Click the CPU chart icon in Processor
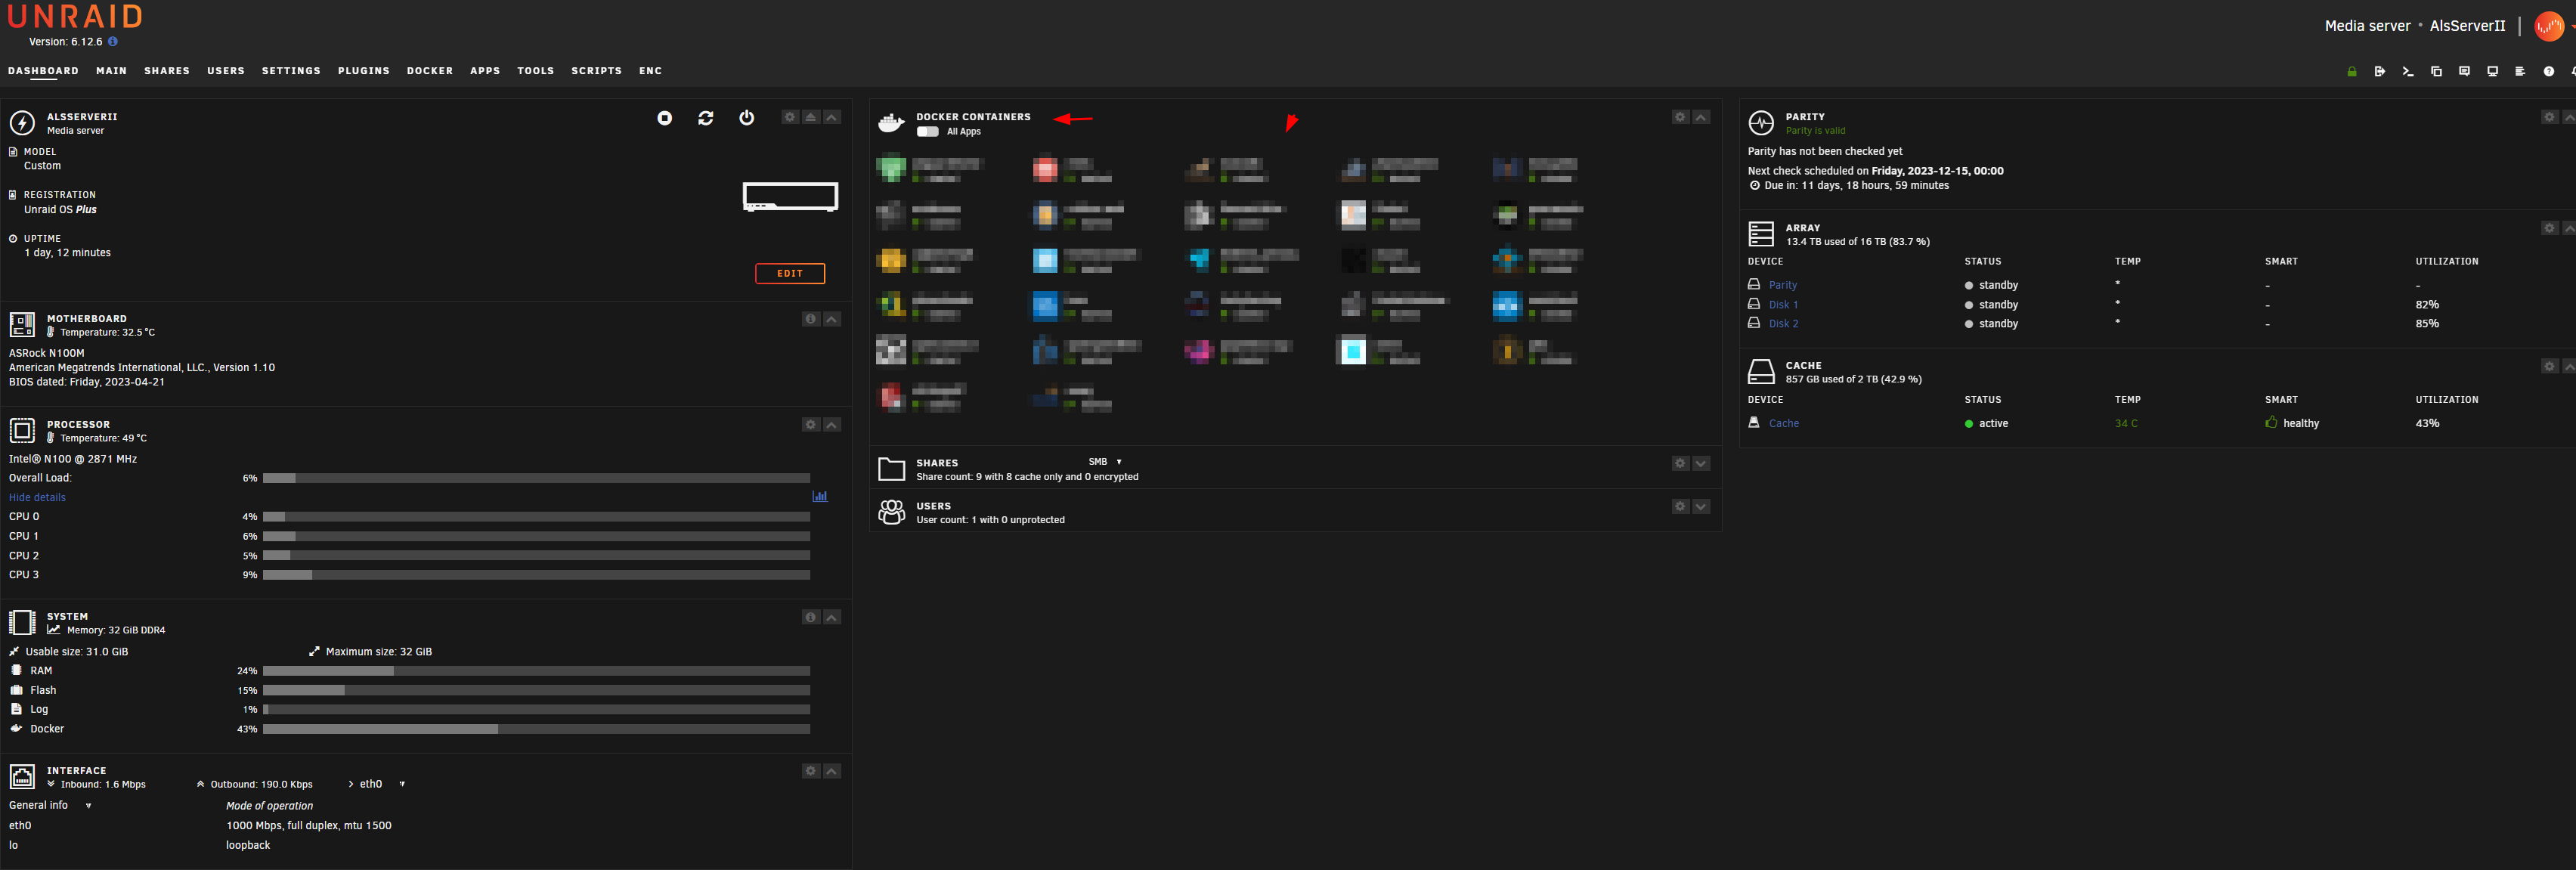 (x=819, y=496)
